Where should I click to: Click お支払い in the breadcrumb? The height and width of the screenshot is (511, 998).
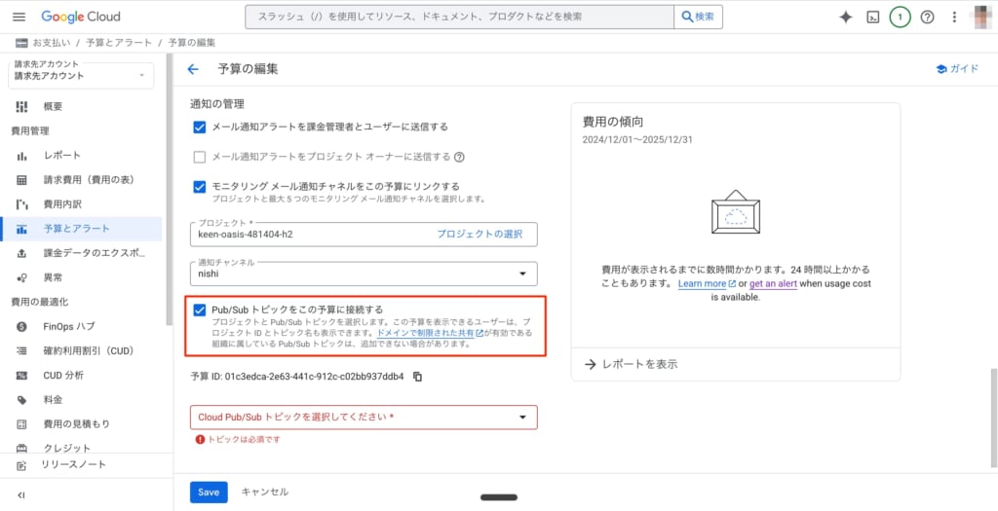click(52, 43)
